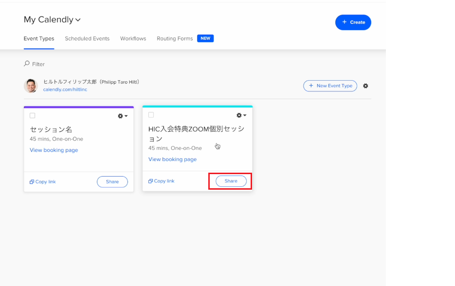Open the Routing Forms tab
455x286 pixels.
(x=175, y=38)
